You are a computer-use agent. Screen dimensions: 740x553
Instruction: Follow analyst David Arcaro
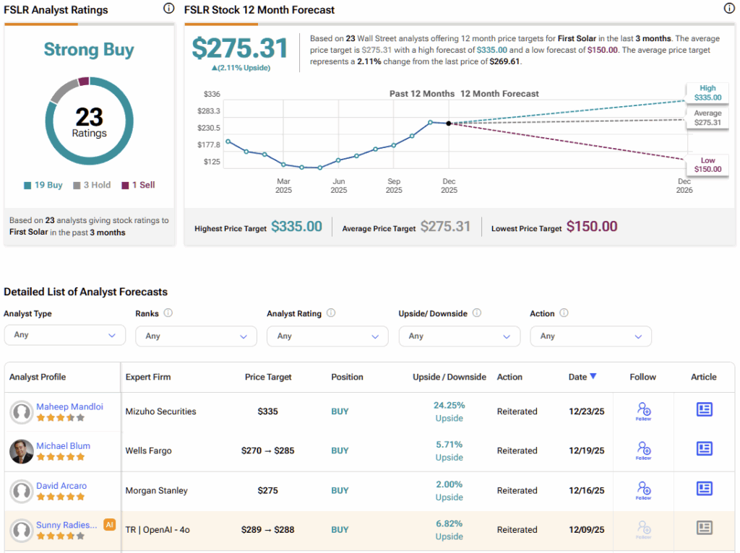tap(643, 489)
